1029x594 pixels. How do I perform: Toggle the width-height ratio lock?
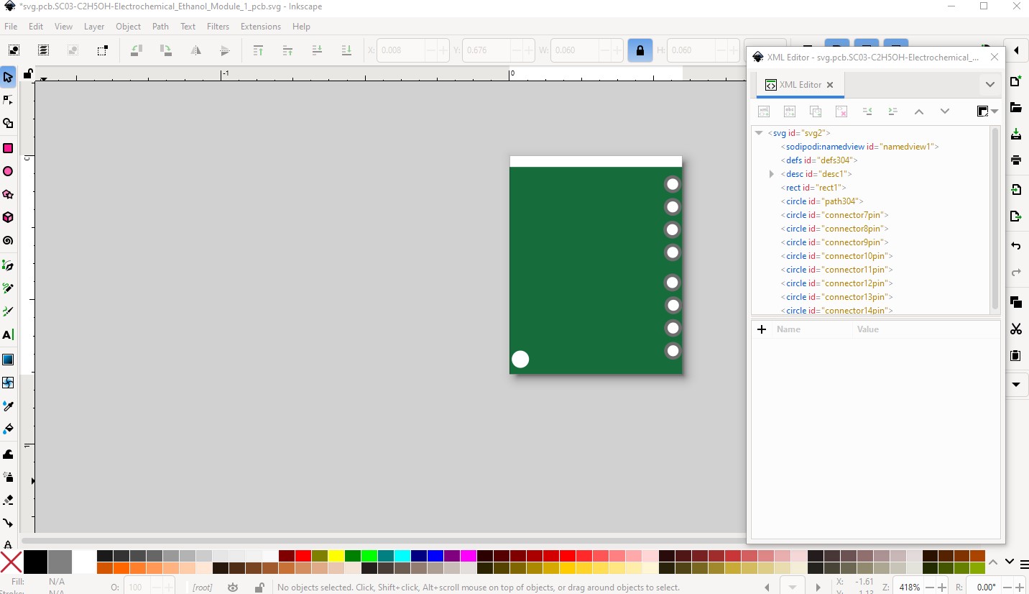(x=640, y=50)
